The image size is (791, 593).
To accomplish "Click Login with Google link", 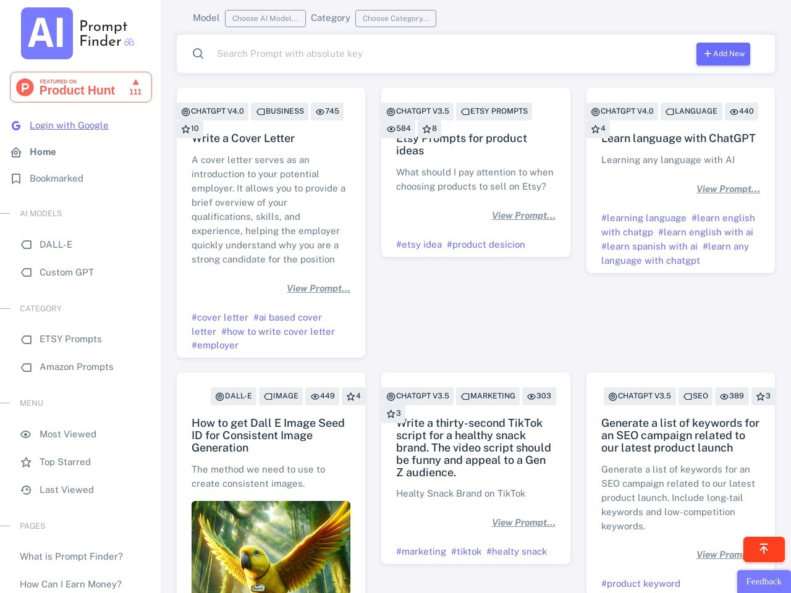I will pyautogui.click(x=69, y=125).
